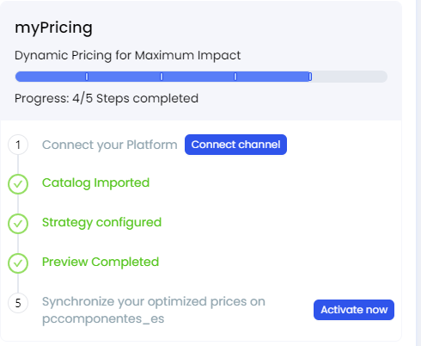Click the unfilled end of the progress bar
The height and width of the screenshot is (346, 421).
pyautogui.click(x=350, y=77)
